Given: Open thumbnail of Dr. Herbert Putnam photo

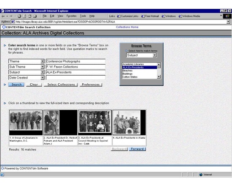Looking at the screenshot, I should tap(60, 123).
